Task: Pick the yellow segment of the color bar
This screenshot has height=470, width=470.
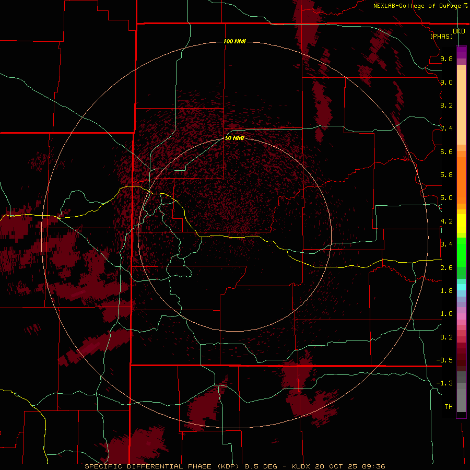Action: (x=461, y=224)
